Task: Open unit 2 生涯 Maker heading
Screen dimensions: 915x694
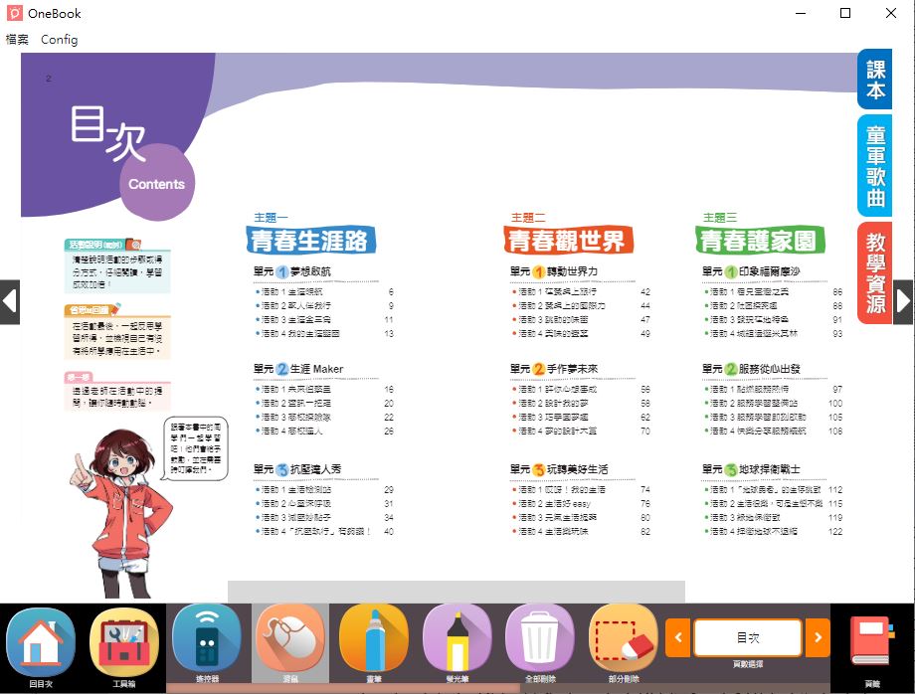Action: [x=298, y=369]
